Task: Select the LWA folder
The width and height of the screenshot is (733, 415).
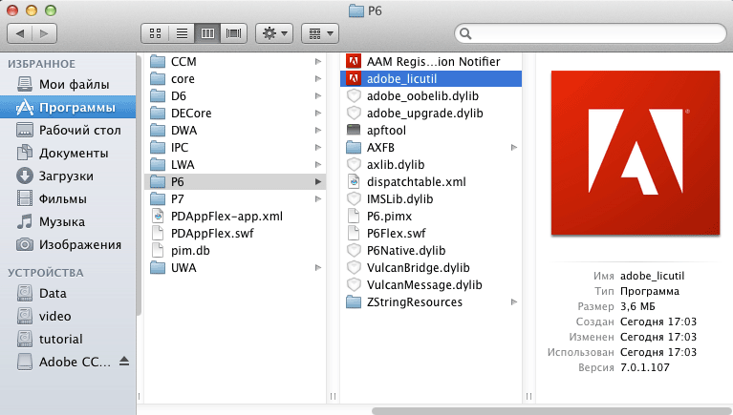Action: click(235, 165)
